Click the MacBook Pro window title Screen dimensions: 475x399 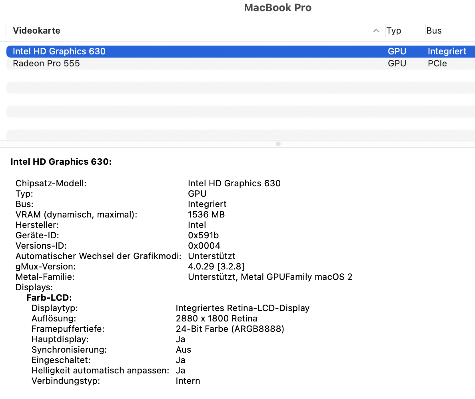(278, 8)
